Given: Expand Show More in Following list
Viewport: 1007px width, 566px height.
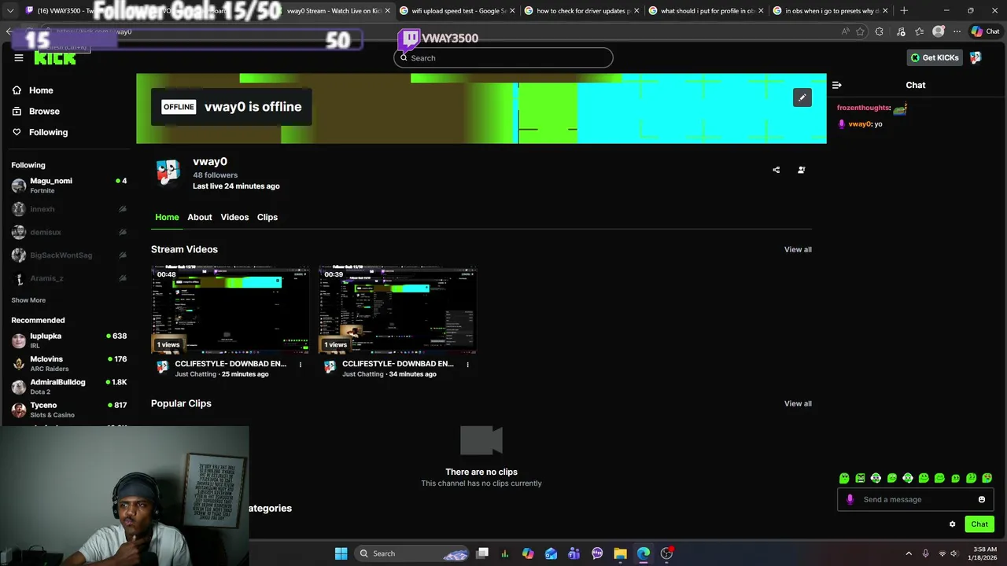Looking at the screenshot, I should pos(28,300).
